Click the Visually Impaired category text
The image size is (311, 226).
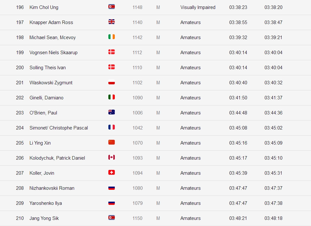tap(198, 7)
